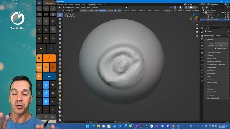The width and height of the screenshot is (230, 129).
Task: Enable Motion Blur checkbox
Action: point(207,67)
